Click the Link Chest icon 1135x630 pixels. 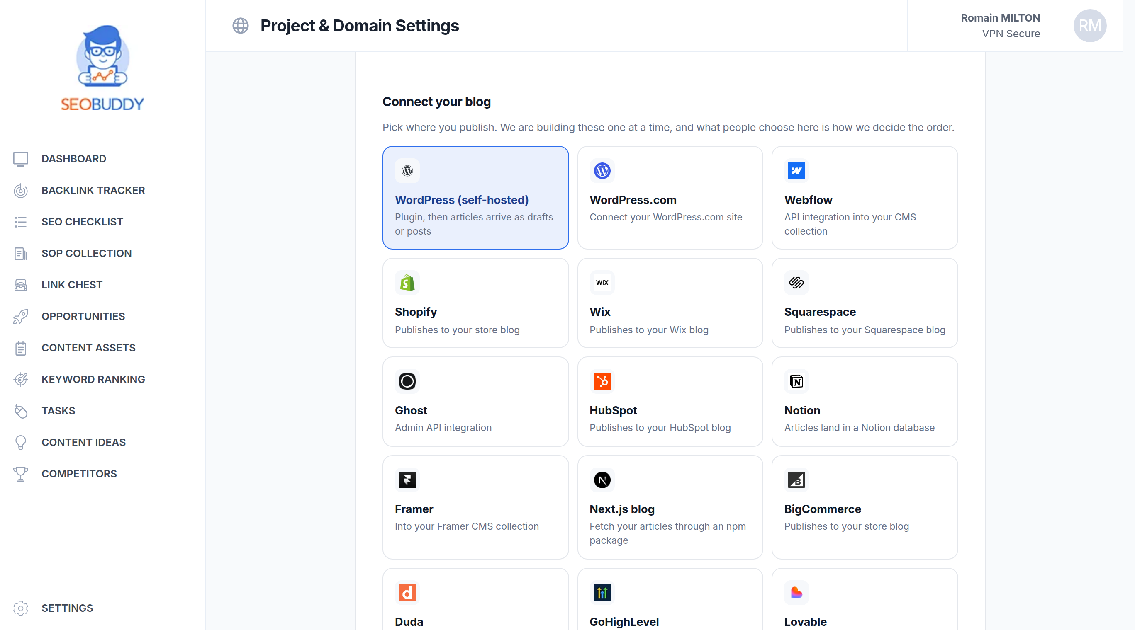coord(21,285)
